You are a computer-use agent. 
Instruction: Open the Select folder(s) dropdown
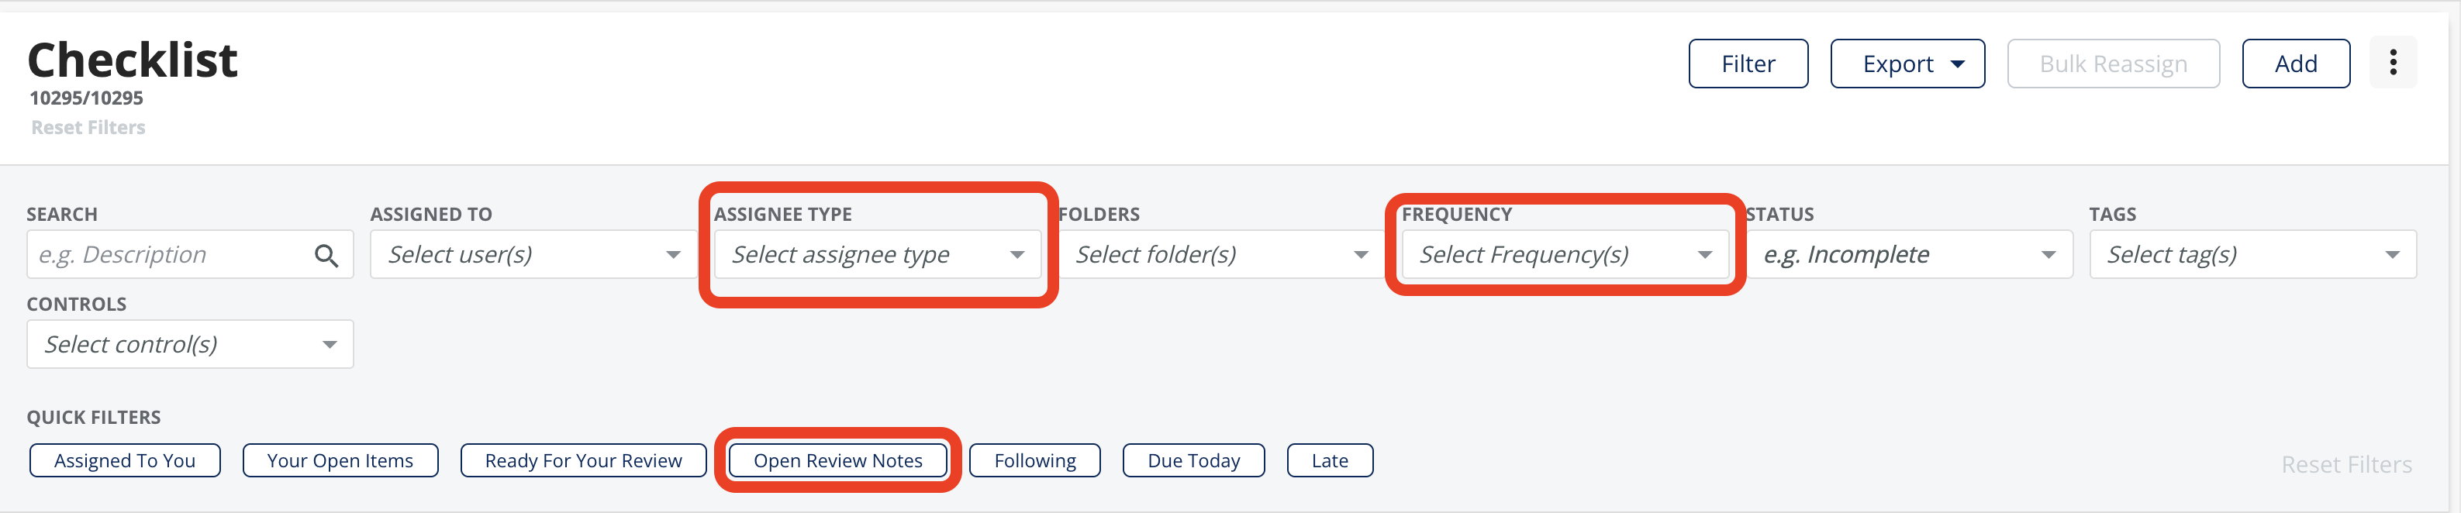point(1221,254)
